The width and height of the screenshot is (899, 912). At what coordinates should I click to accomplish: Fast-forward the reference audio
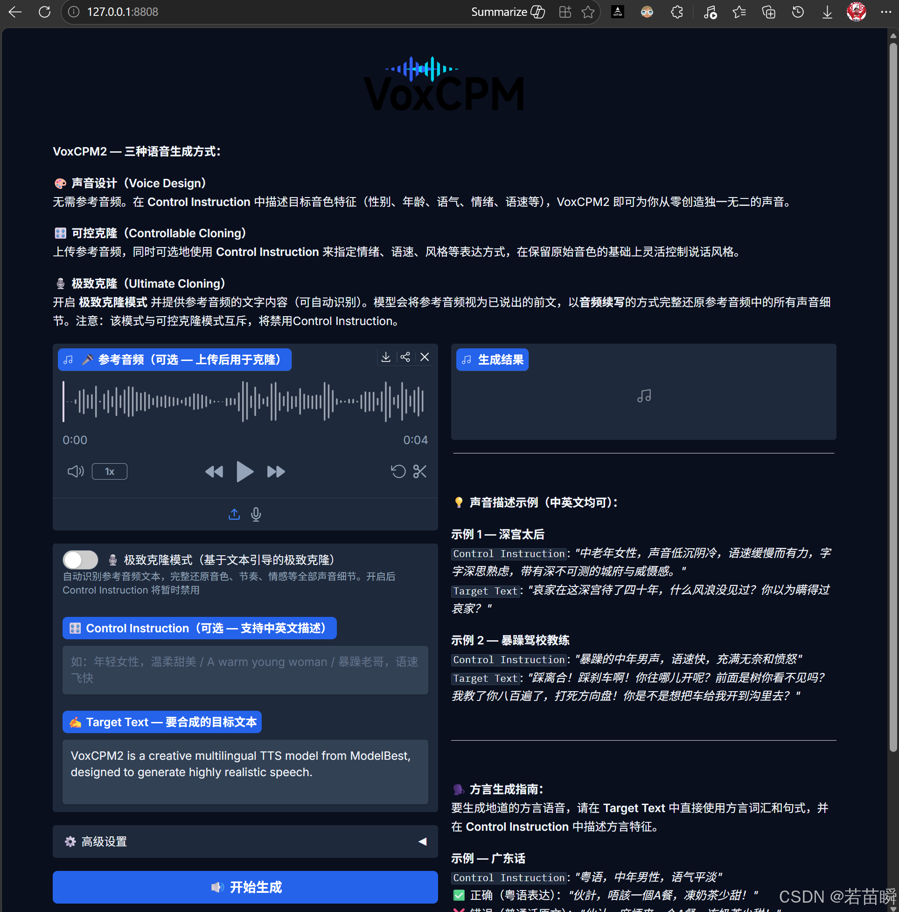[276, 472]
